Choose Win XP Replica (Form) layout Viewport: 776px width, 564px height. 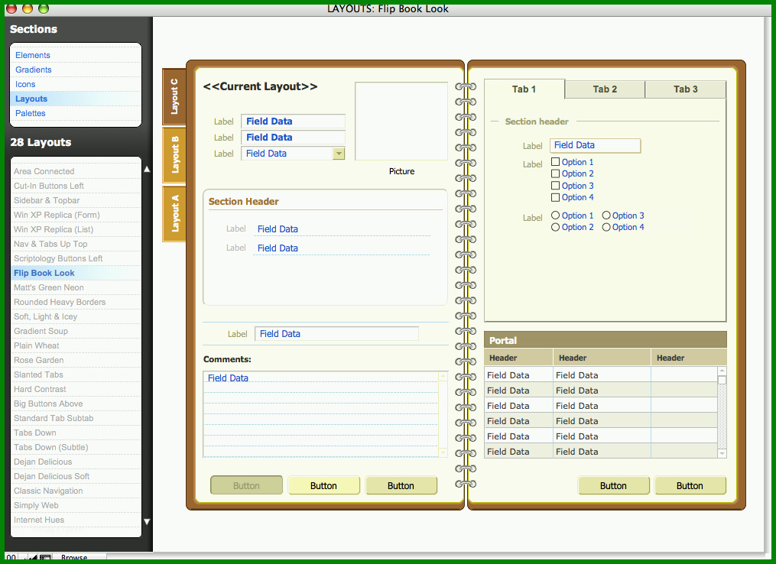point(76,215)
